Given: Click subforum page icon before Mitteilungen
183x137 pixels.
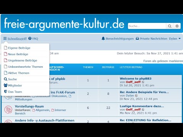Looking at the screenshot, I should tap(70, 96).
